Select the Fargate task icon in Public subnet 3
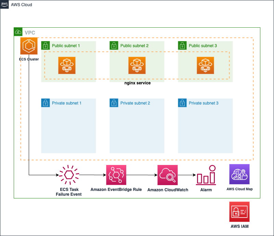 (205, 66)
